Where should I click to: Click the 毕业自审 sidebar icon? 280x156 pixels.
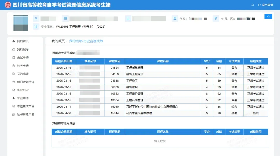point(13,90)
